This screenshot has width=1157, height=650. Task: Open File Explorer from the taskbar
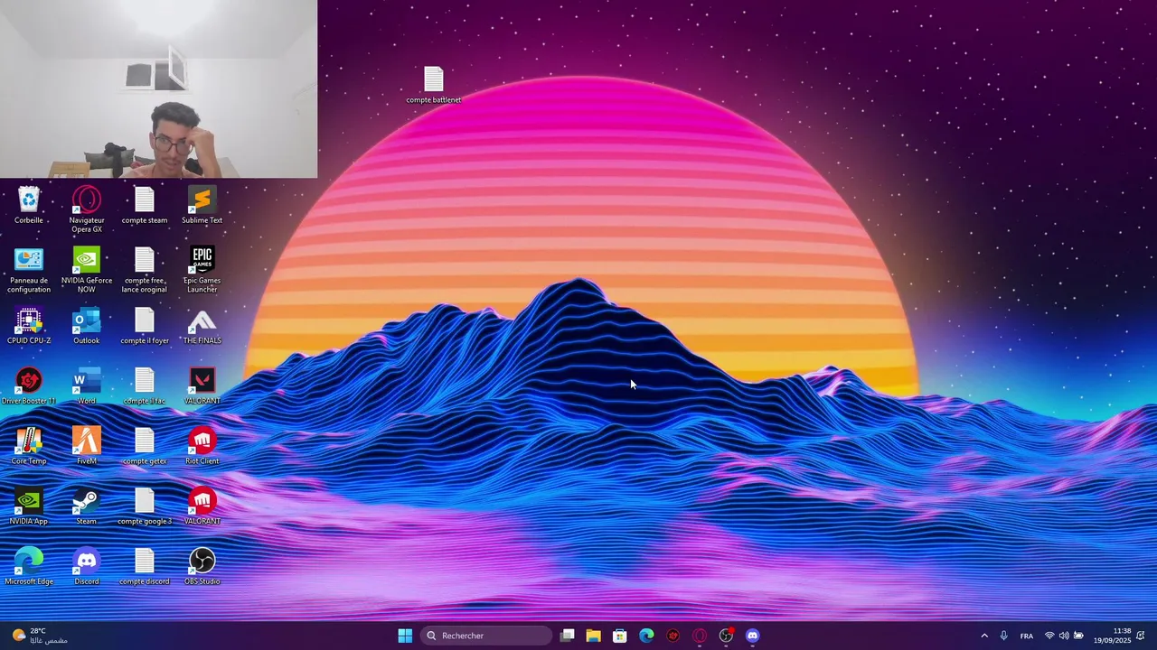point(593,636)
